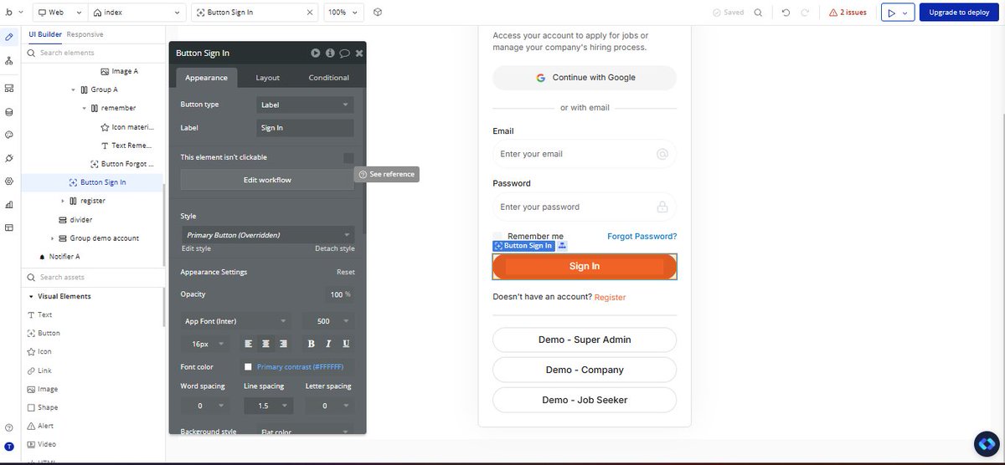The width and height of the screenshot is (1005, 465).
Task: Reset the Appearance Settings
Action: [346, 272]
